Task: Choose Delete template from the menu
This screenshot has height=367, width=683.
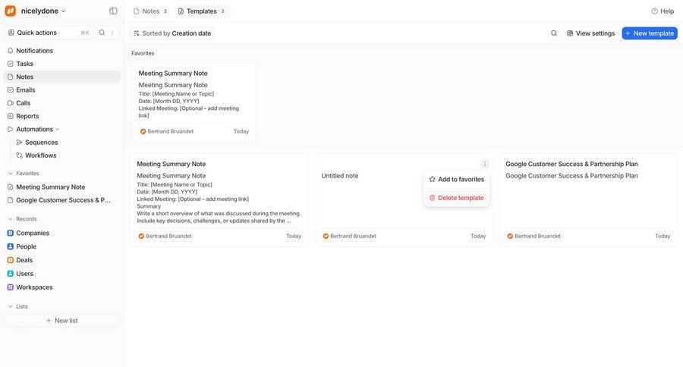Action: [x=456, y=198]
